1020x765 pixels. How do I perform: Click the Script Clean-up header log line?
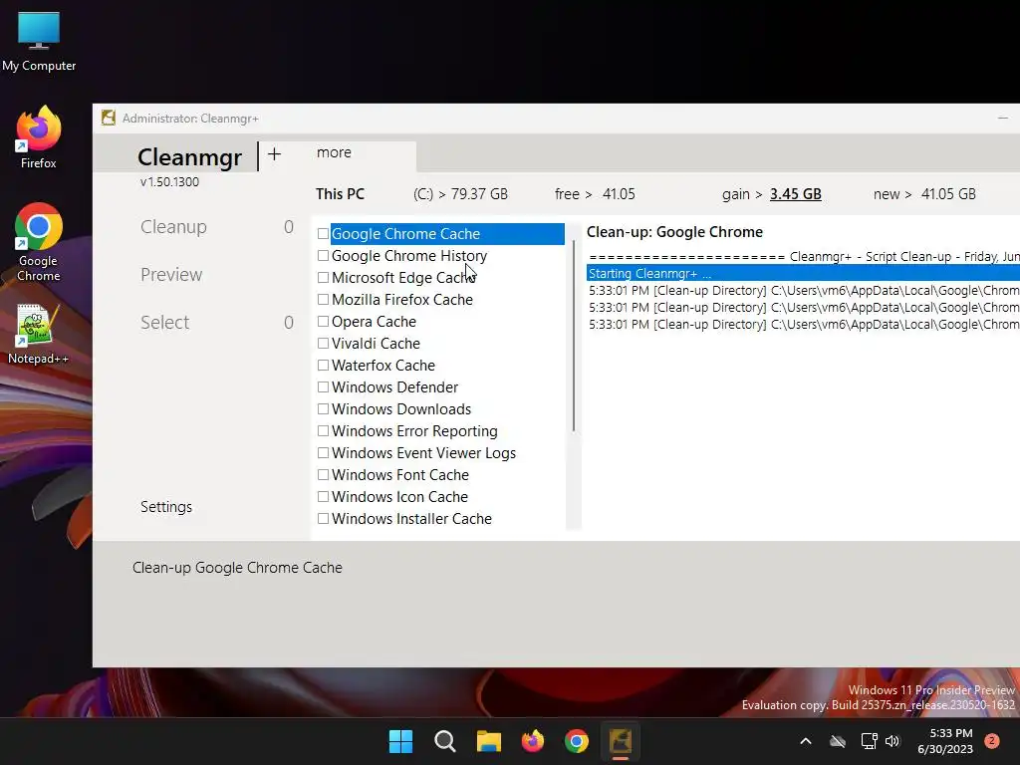coord(804,256)
